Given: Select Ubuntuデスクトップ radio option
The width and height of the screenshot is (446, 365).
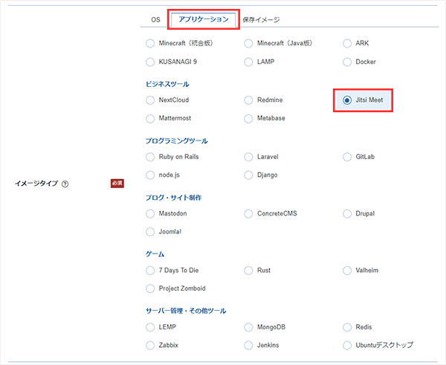Looking at the screenshot, I should pos(347,346).
